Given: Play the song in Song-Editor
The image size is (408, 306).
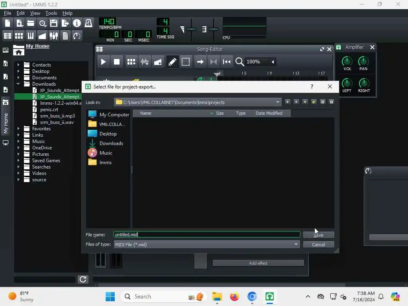Looking at the screenshot, I should [103, 62].
